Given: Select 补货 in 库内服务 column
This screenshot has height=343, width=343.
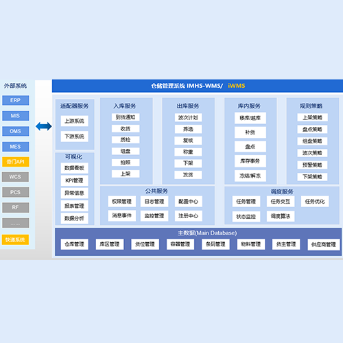Looking at the screenshot, I should click(x=250, y=132).
